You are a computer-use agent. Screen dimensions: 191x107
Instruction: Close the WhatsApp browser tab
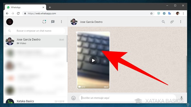[43, 7]
